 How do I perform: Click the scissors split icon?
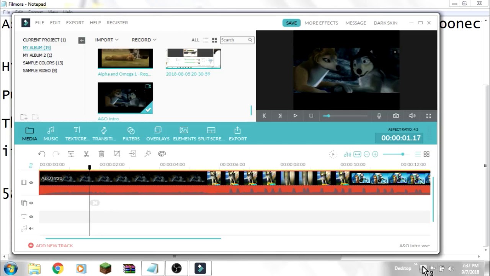coord(86,154)
